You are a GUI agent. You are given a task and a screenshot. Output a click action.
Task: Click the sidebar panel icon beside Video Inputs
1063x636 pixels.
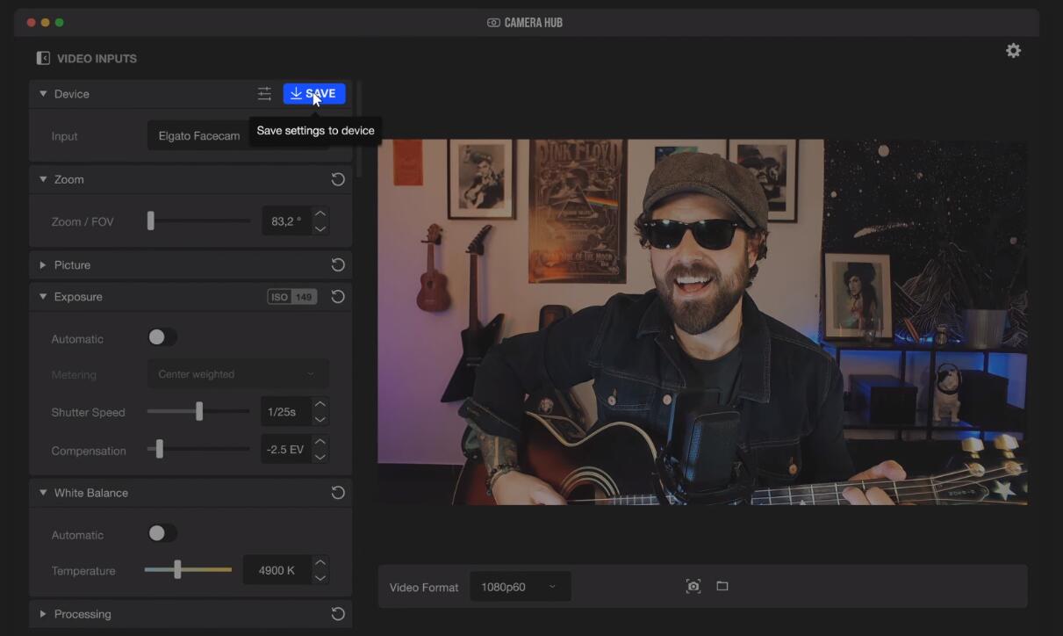pyautogui.click(x=43, y=58)
